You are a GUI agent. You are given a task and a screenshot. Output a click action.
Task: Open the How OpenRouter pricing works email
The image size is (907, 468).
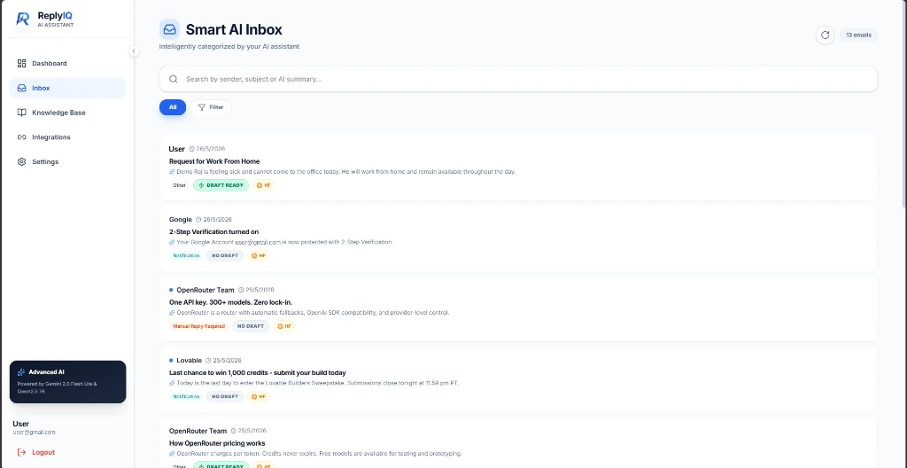pyautogui.click(x=518, y=442)
